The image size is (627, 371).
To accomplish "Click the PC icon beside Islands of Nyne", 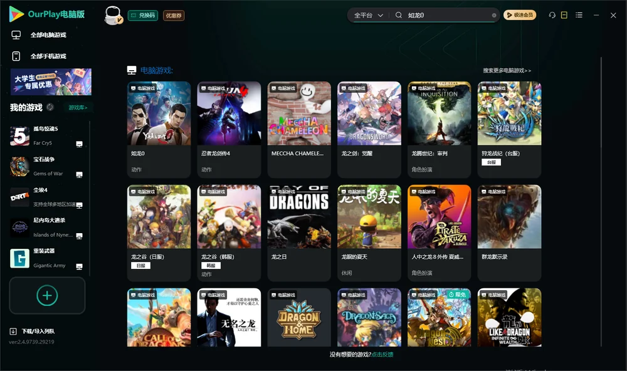I will (79, 236).
